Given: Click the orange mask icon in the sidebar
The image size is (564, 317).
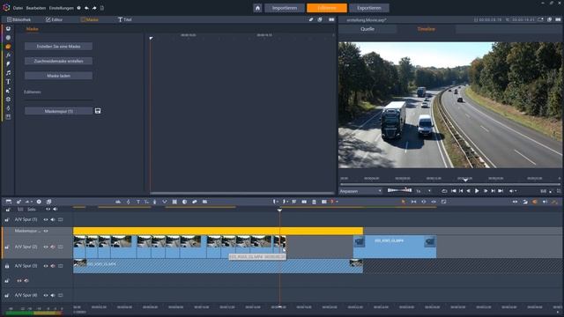Looking at the screenshot, I should (8, 47).
